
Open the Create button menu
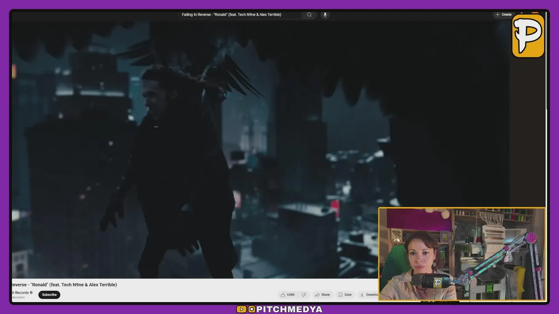click(x=503, y=14)
